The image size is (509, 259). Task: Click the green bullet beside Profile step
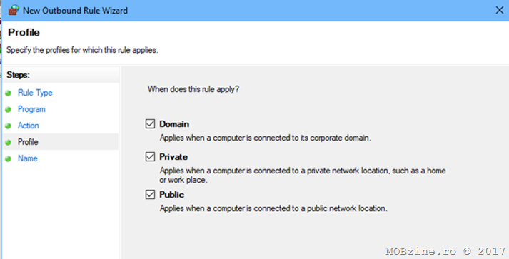tap(8, 142)
